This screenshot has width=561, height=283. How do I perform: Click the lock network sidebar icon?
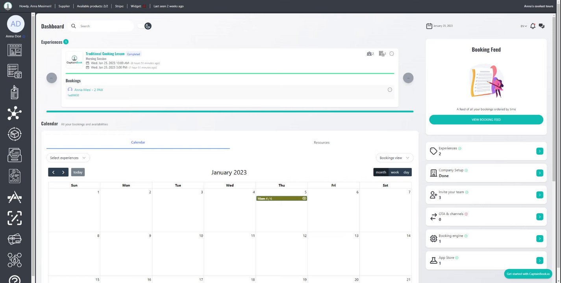[x=15, y=260]
